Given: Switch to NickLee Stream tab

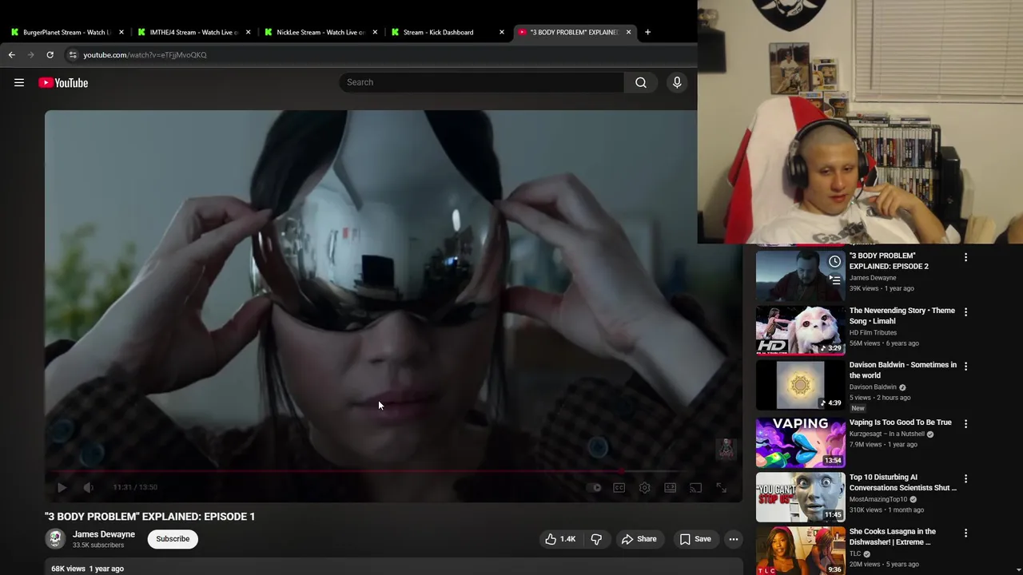Looking at the screenshot, I should pos(320,32).
